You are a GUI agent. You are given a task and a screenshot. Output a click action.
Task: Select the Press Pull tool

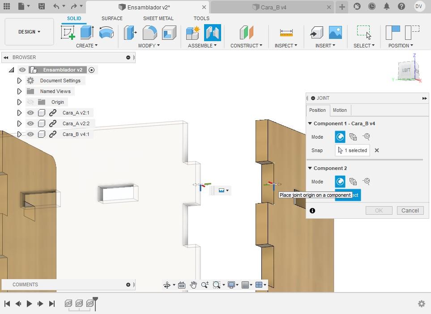[x=130, y=32]
